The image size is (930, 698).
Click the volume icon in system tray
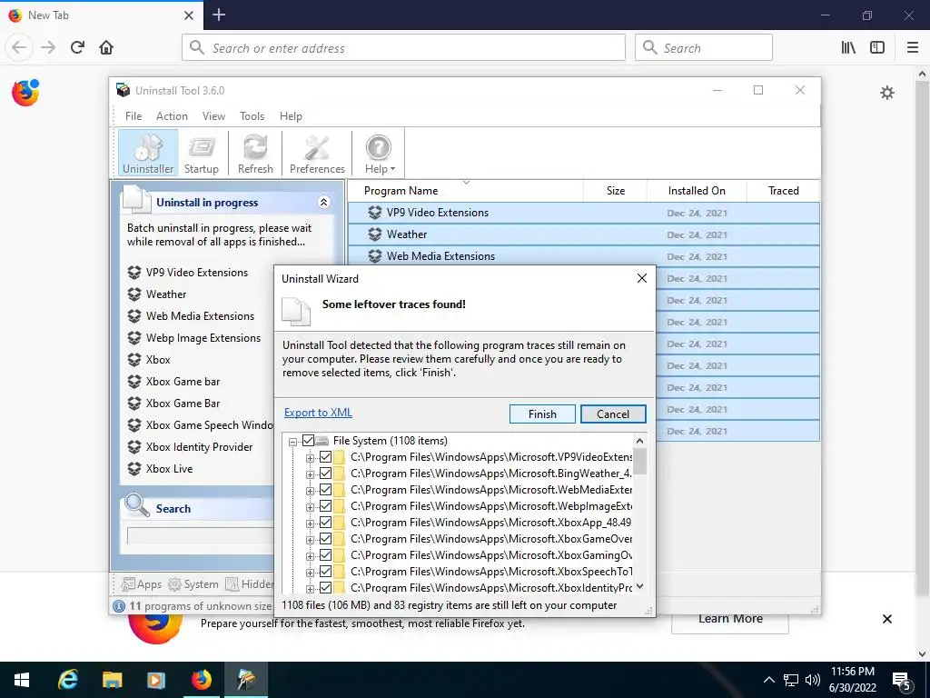pyautogui.click(x=813, y=680)
